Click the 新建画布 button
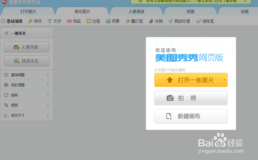This screenshot has width=258, height=160. (190, 116)
